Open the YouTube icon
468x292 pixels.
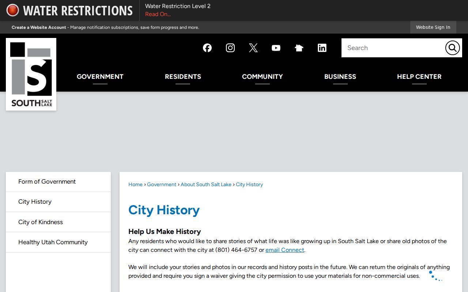(276, 48)
